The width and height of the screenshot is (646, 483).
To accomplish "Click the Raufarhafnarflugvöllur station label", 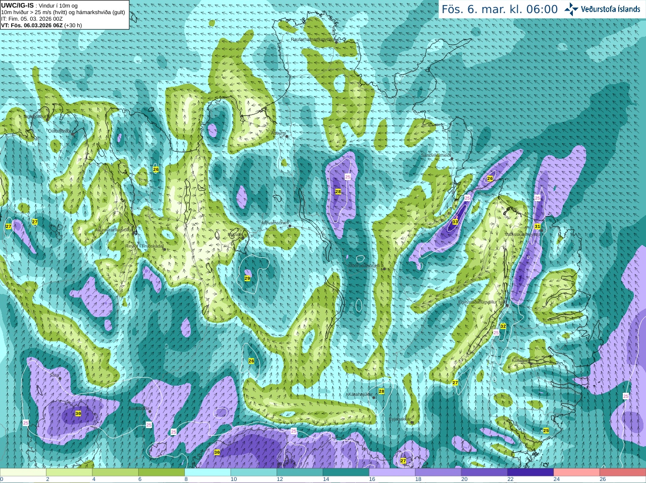I will click(313, 39).
